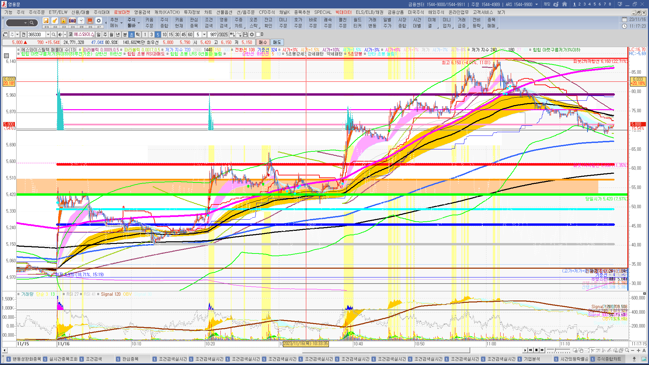Select the 틱 (tick) chart period toggle
The width and height of the screenshot is (649, 365).
click(138, 34)
